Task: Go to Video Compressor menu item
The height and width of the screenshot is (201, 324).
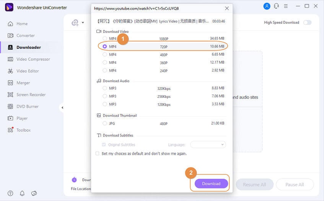Action: pos(33,59)
